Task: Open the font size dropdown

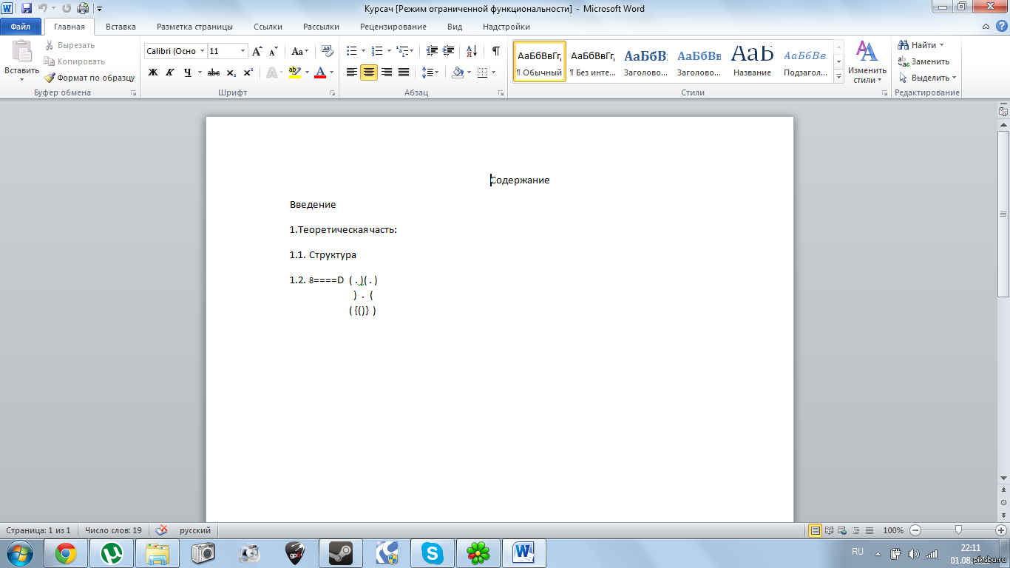Action: click(x=243, y=51)
